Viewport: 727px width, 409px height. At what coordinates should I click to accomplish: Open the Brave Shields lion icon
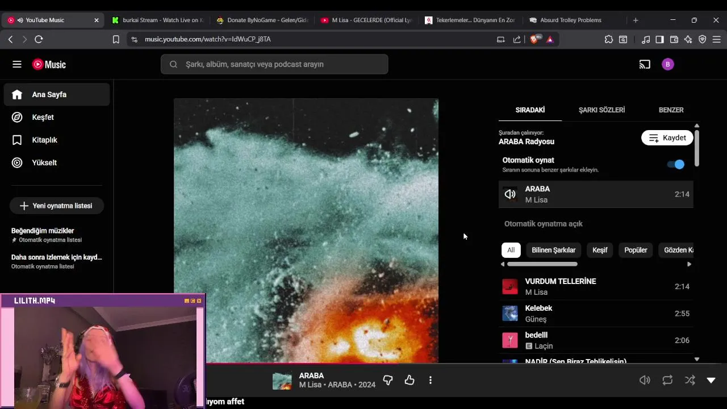pos(534,39)
